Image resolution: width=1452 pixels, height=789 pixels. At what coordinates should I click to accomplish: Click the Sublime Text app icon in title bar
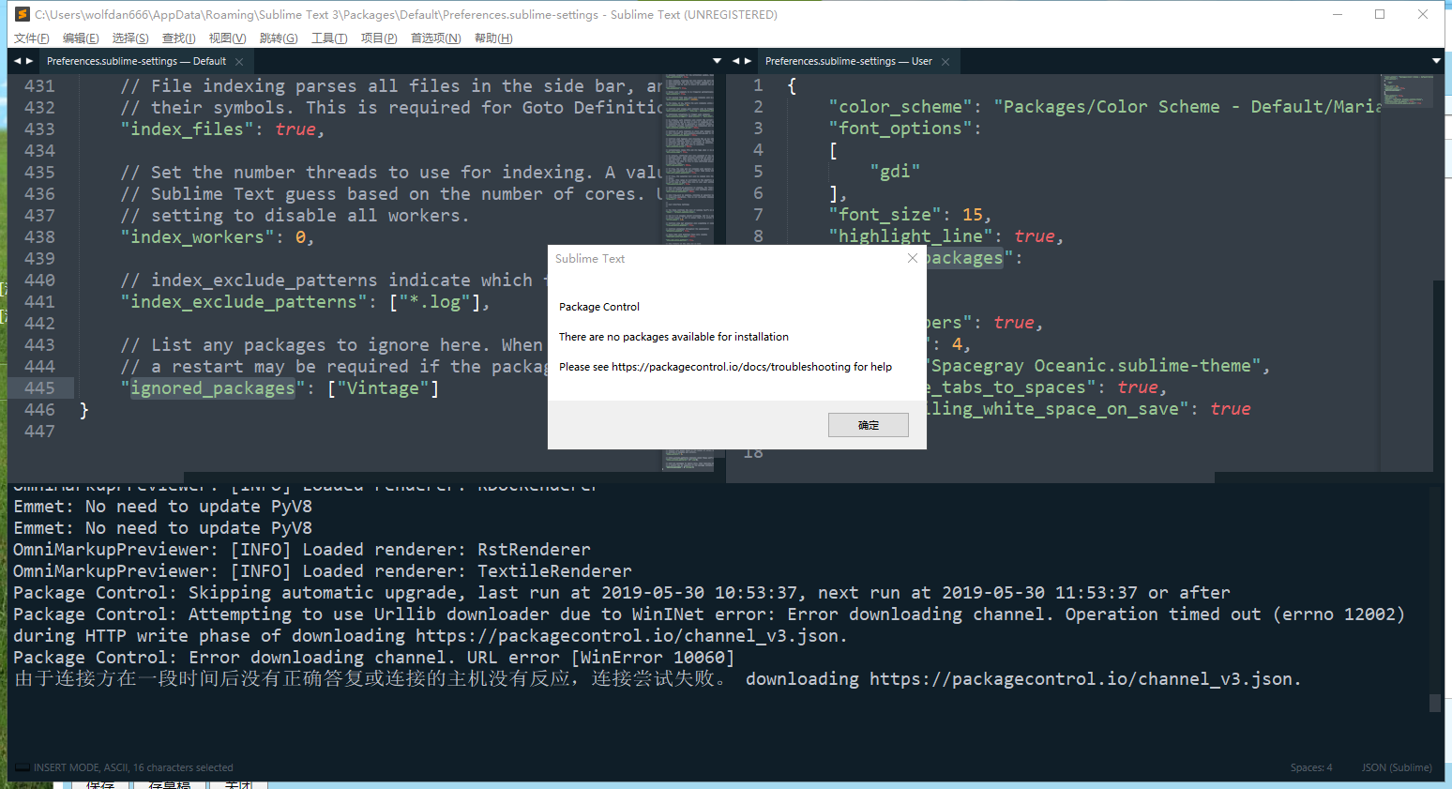tap(23, 14)
